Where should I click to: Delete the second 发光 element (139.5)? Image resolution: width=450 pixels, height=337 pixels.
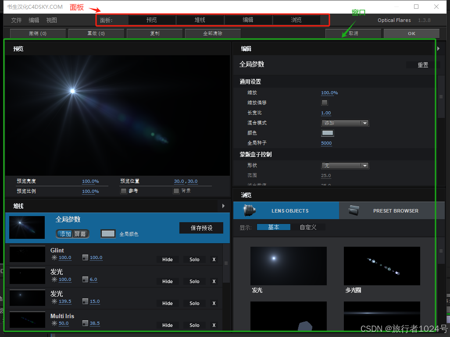pyautogui.click(x=214, y=303)
